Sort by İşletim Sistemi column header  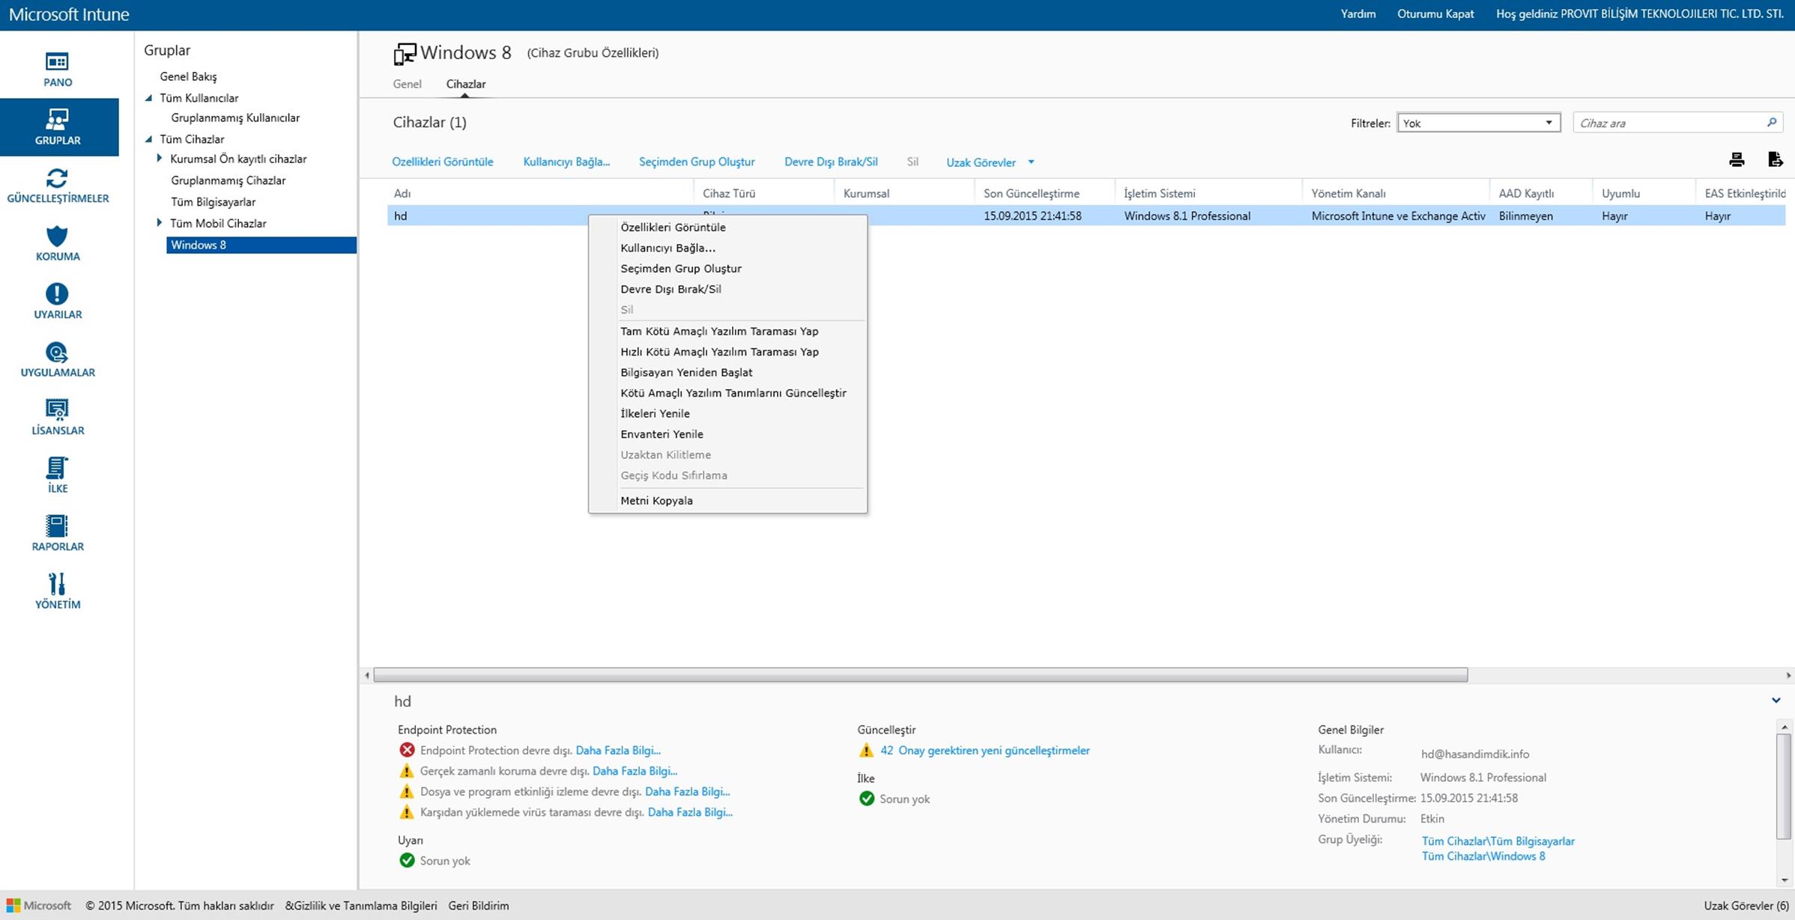[x=1160, y=193]
